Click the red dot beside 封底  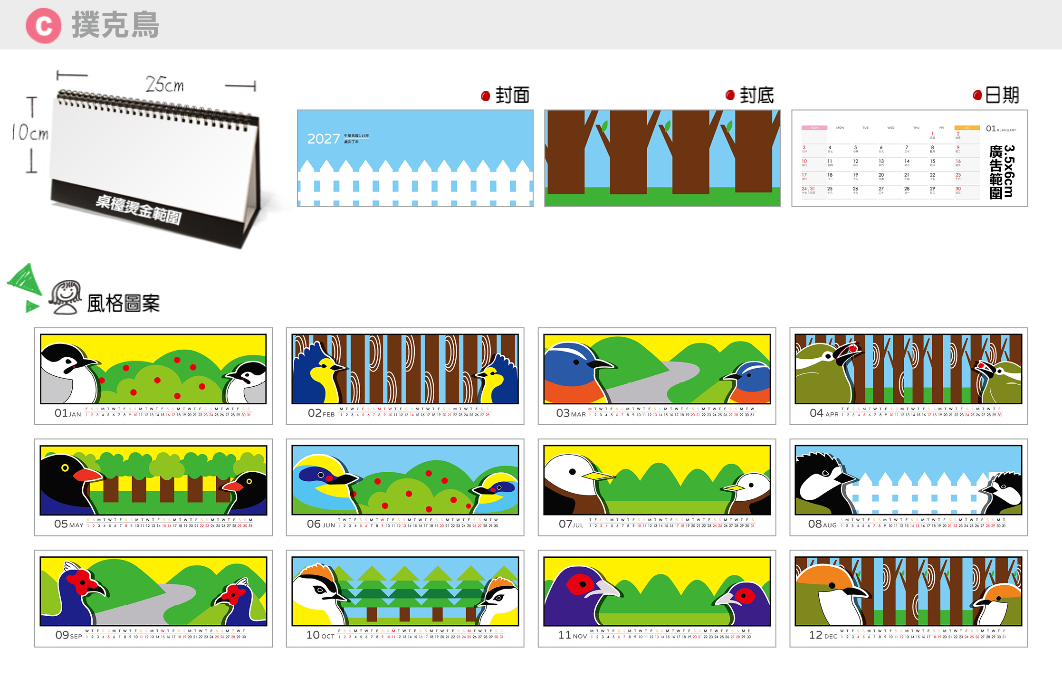pos(730,95)
